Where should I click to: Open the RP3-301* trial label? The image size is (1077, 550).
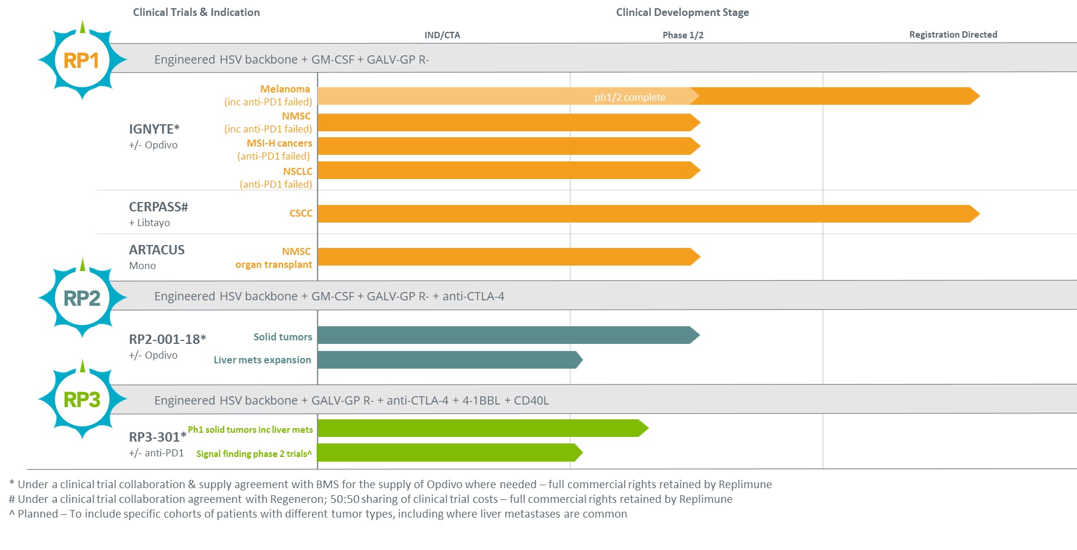[157, 437]
